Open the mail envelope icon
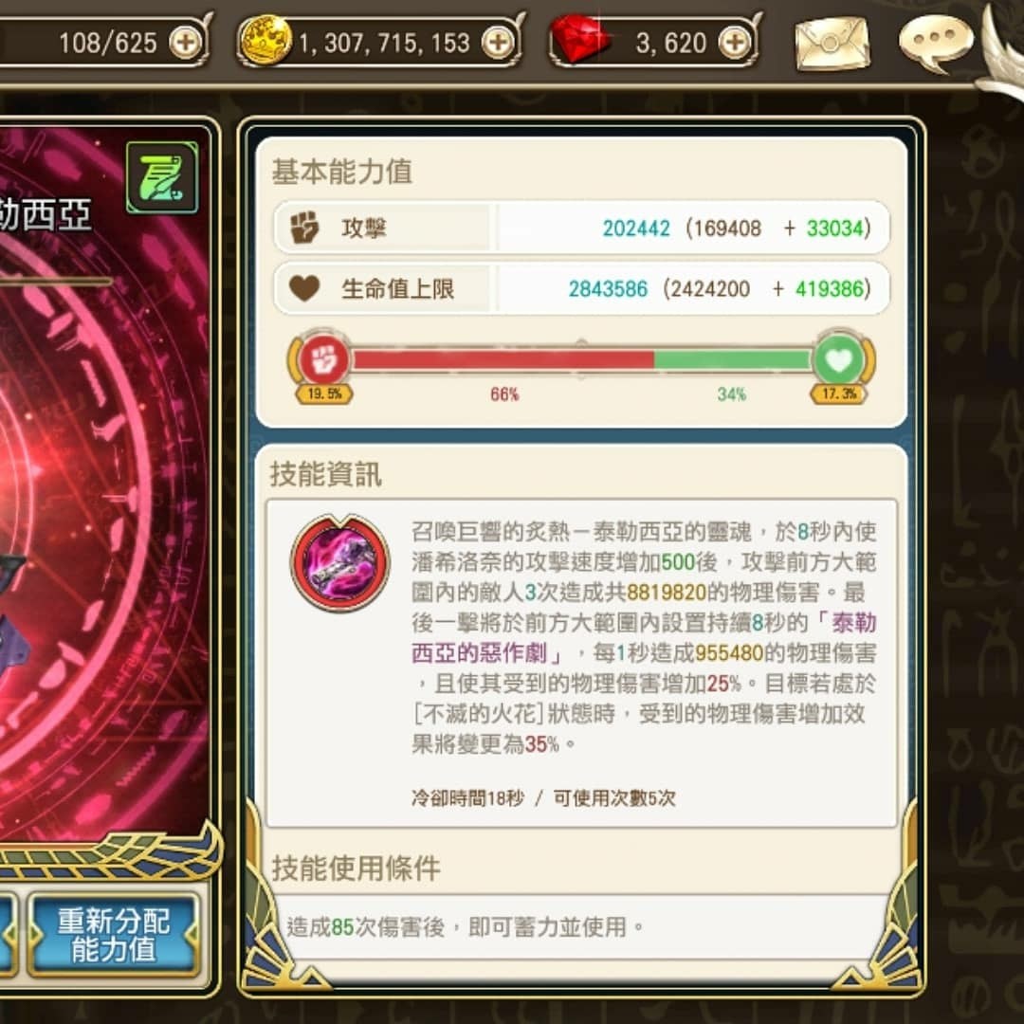The height and width of the screenshot is (1024, 1024). coord(832,45)
